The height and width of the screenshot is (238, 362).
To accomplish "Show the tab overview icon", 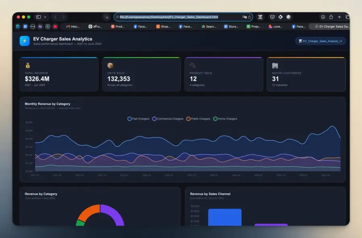I will (x=347, y=17).
